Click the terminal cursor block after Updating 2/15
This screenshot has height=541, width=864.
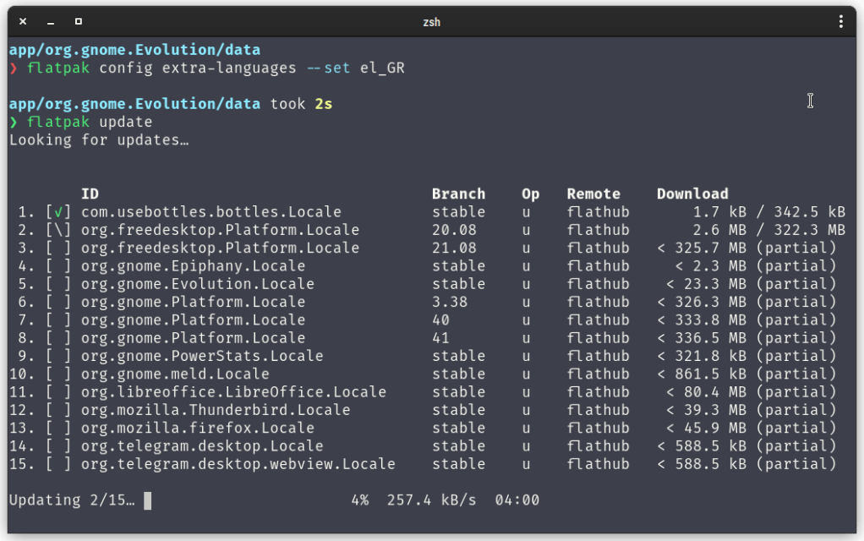[x=148, y=500]
